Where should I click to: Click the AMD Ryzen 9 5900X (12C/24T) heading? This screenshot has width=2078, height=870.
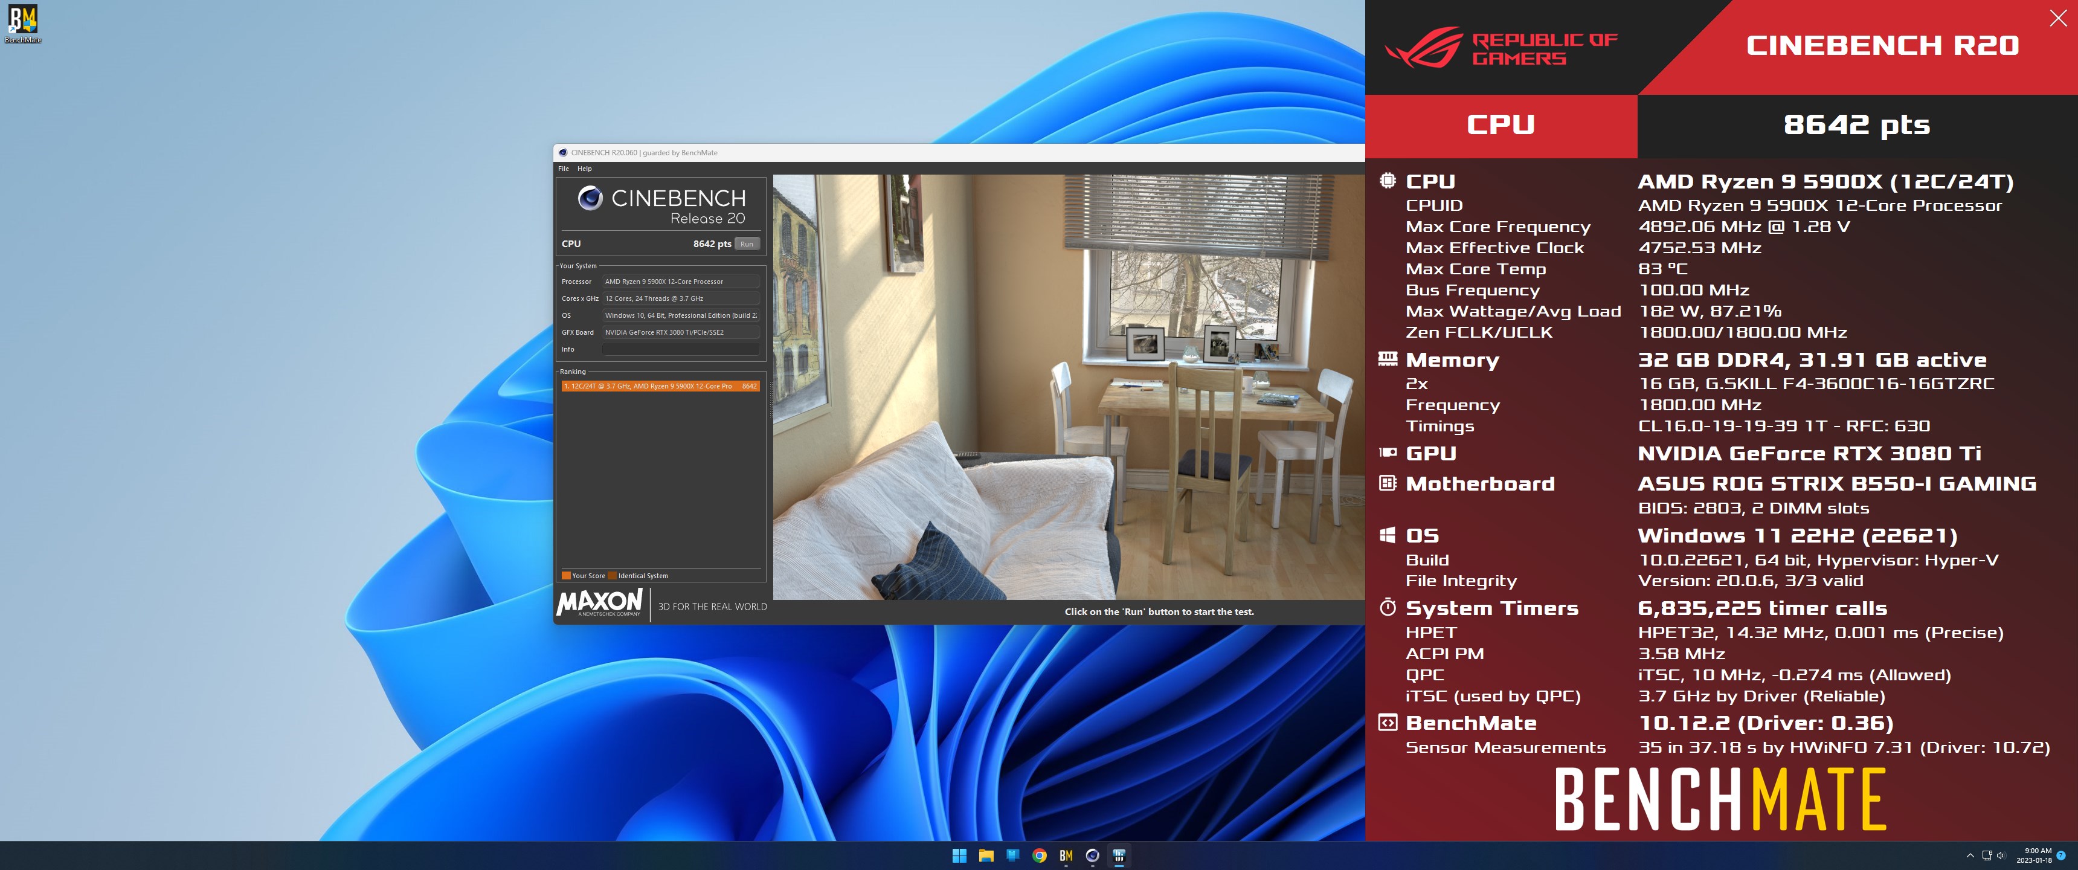[1825, 182]
